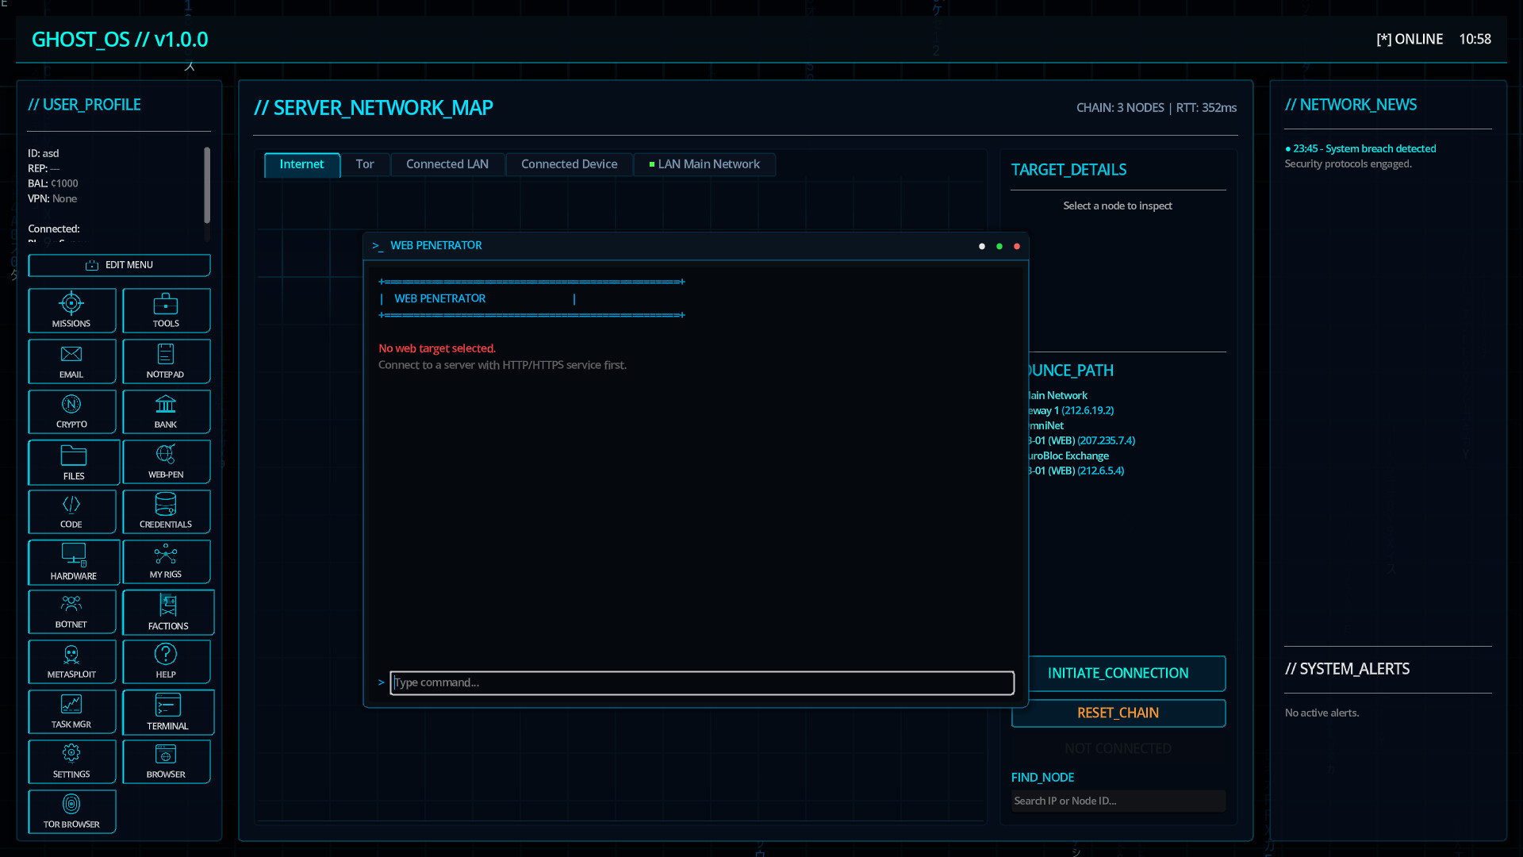Open the Task Mgr icon
The width and height of the screenshot is (1523, 857).
[x=71, y=712]
